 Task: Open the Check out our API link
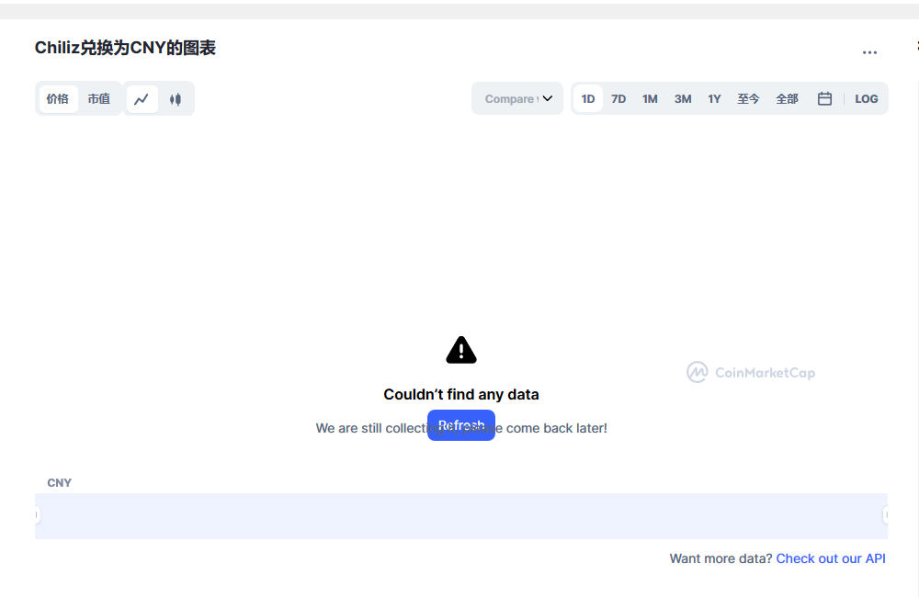coord(831,558)
